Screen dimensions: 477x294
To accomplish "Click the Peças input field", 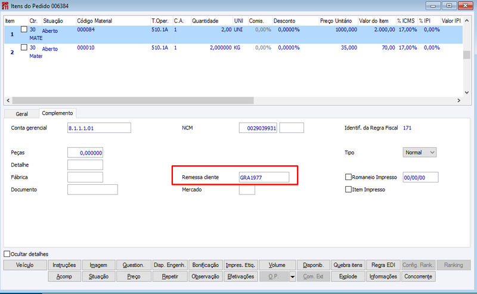I will point(85,153).
